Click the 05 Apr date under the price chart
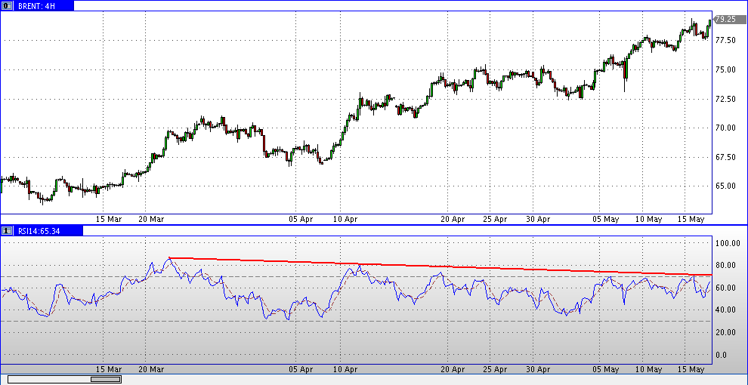Viewport: 748px width, 385px height. click(x=301, y=219)
